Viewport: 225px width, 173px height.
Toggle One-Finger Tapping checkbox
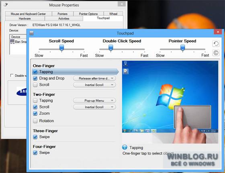tap(35, 72)
